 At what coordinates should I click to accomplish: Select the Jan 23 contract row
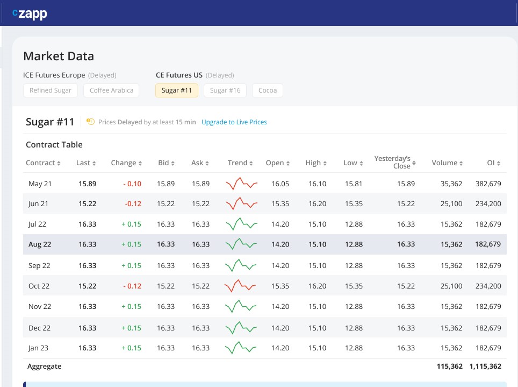click(264, 348)
